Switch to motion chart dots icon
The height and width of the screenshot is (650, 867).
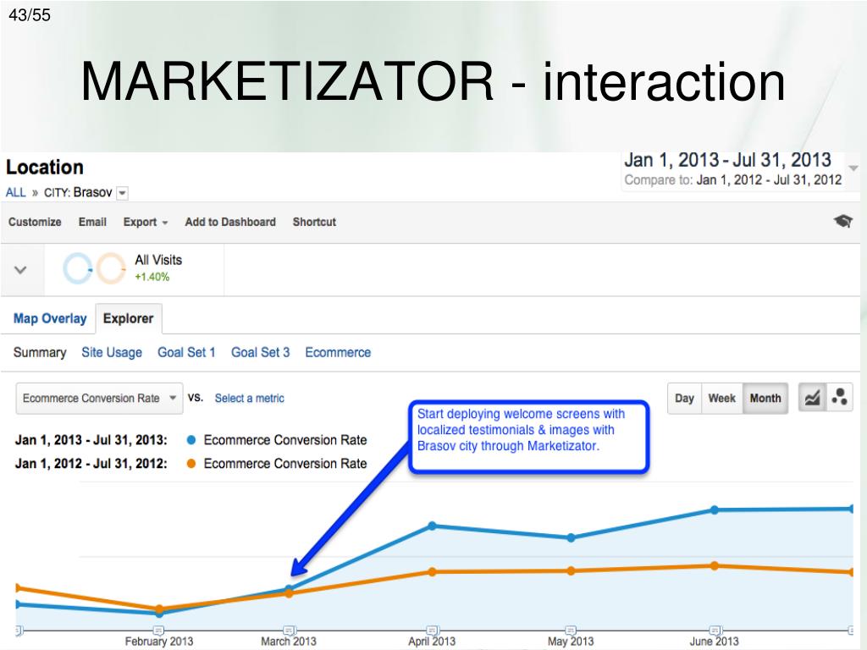(839, 398)
